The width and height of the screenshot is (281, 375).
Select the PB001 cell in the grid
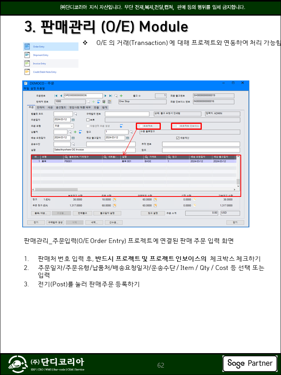click(83, 161)
